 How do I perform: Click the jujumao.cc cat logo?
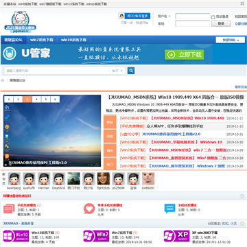tap(21, 22)
